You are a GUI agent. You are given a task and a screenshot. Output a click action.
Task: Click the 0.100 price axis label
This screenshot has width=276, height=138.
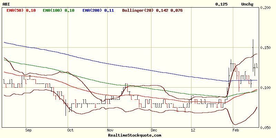(x=266, y=88)
